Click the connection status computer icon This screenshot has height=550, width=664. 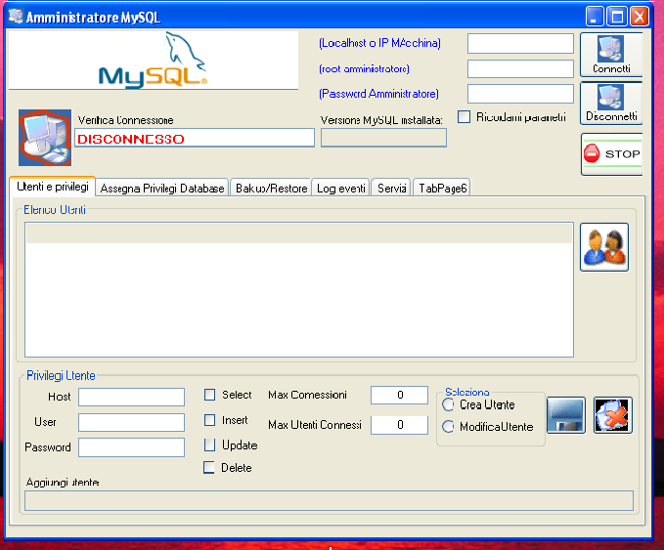click(x=45, y=138)
